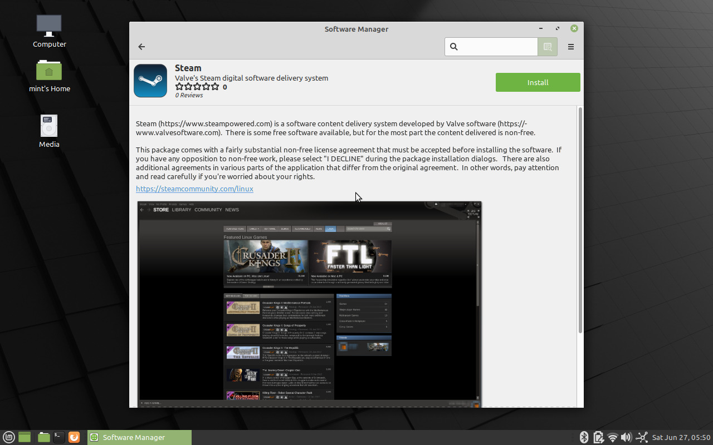Click the network connections tray icon
This screenshot has width=713, height=445.
[642, 437]
